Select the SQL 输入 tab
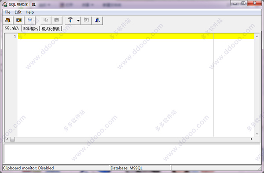This screenshot has height=173, width=264. point(12,28)
